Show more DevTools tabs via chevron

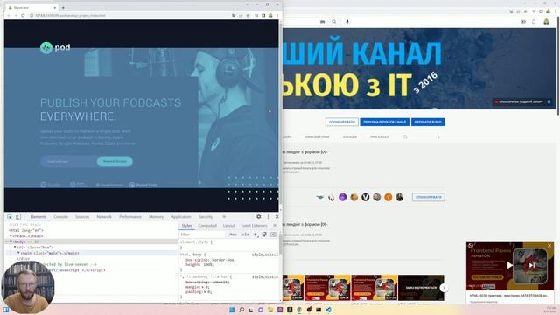pos(224,217)
